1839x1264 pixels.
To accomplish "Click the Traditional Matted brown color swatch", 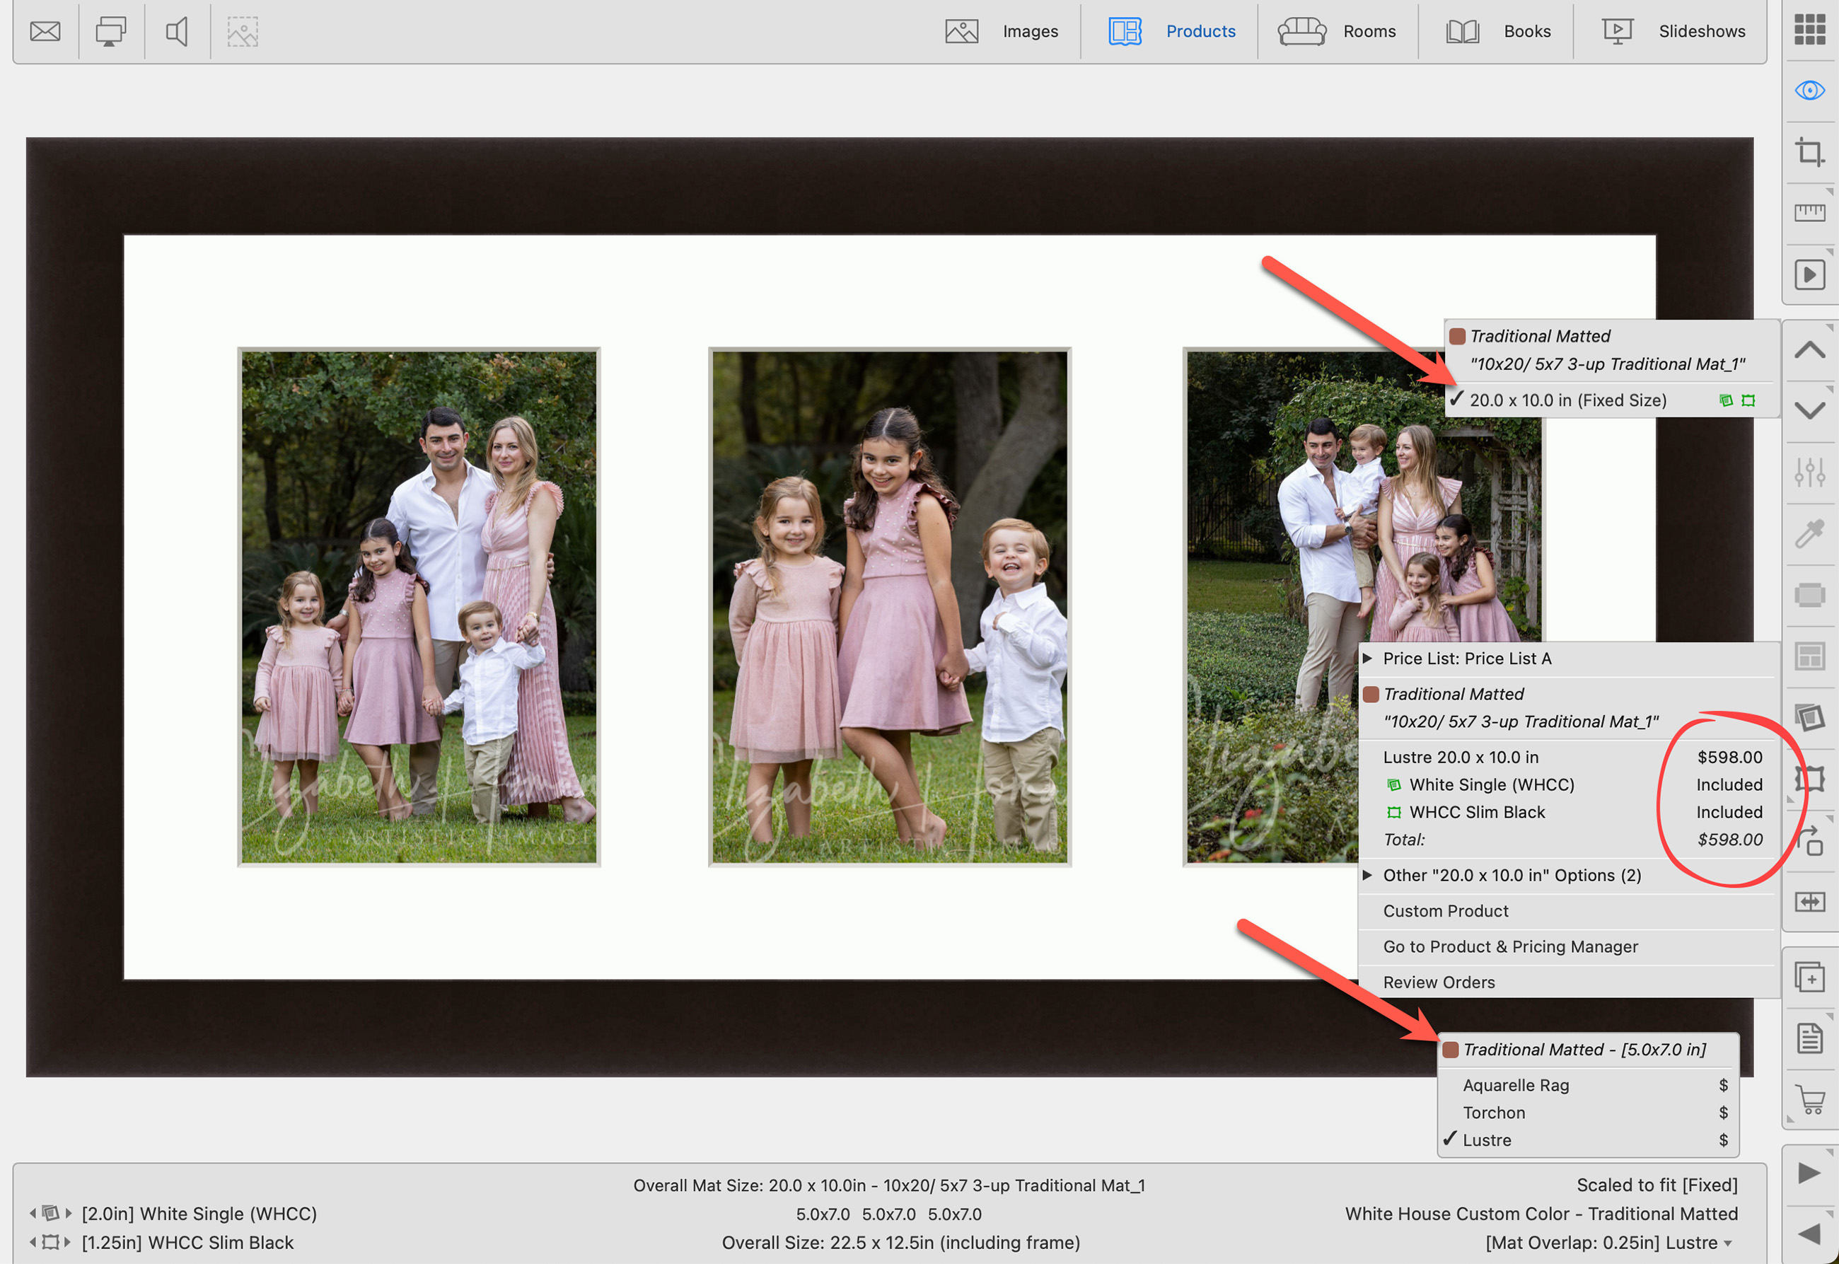I will coord(1456,336).
